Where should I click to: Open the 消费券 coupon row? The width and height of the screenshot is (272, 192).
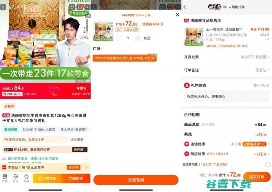[45, 106]
